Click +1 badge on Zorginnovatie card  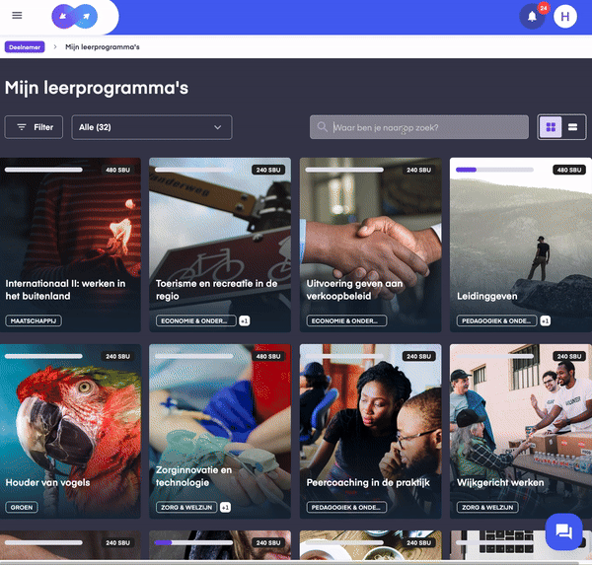point(225,507)
